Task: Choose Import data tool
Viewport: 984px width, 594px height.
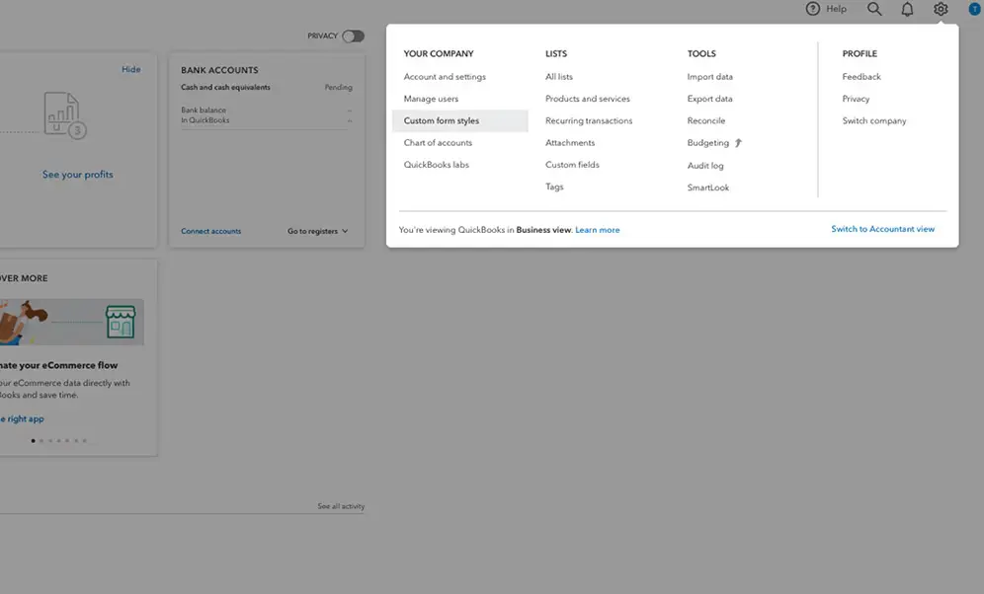Action: [709, 76]
